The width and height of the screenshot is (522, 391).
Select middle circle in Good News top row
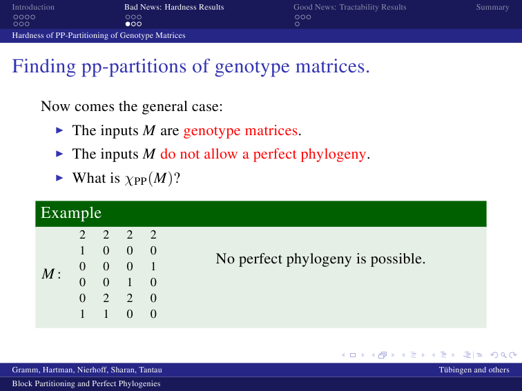[x=302, y=17]
